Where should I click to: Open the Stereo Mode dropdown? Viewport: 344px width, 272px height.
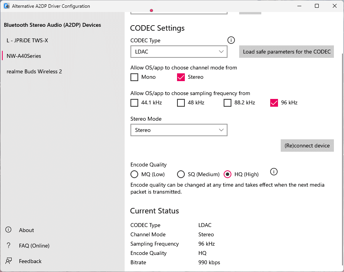[179, 130]
